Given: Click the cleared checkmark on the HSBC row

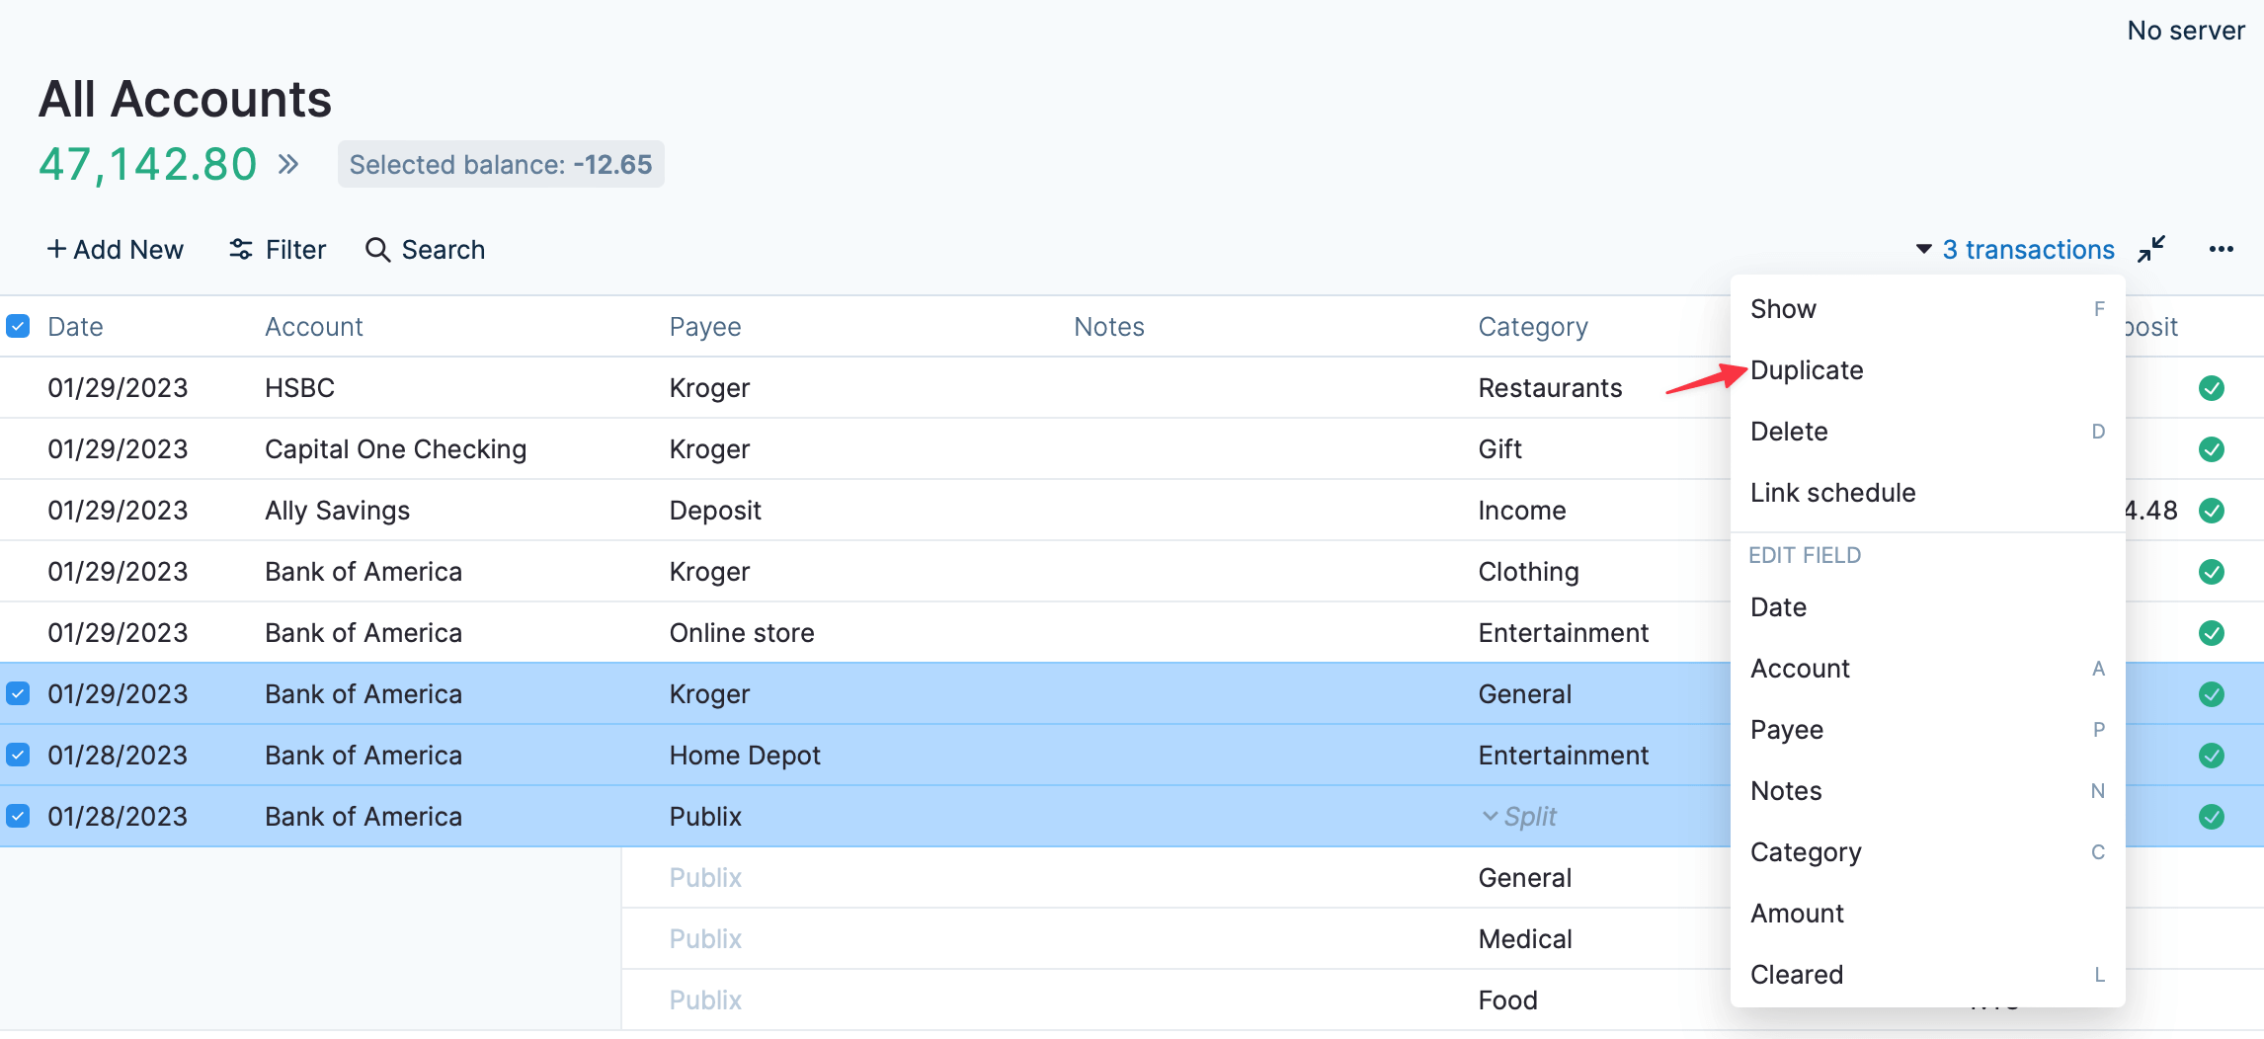Looking at the screenshot, I should click(2212, 388).
